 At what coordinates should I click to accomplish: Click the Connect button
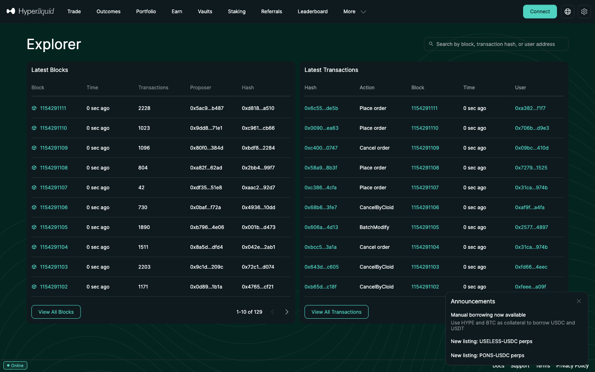pyautogui.click(x=540, y=12)
